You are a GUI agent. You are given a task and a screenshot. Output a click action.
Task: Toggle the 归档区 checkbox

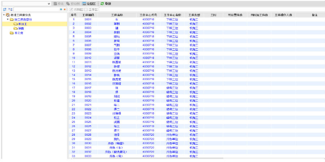71,9
